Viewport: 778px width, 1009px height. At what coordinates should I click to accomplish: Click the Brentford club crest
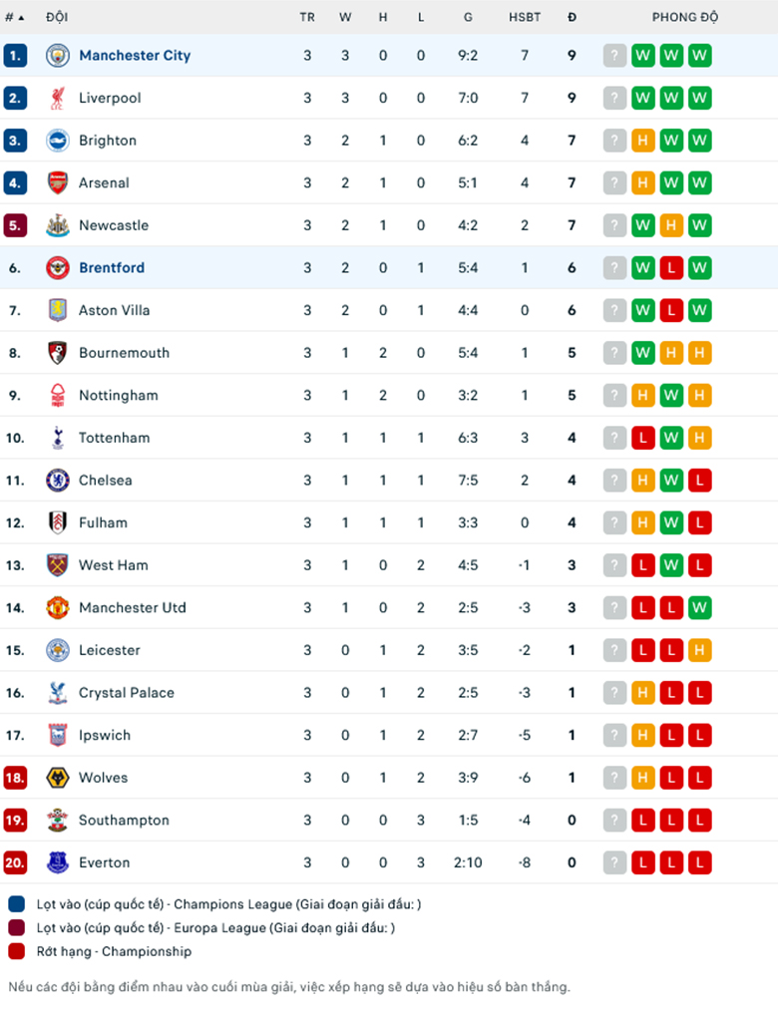[58, 267]
